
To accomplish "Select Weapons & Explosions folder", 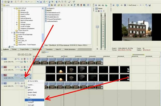I will 27,29.
